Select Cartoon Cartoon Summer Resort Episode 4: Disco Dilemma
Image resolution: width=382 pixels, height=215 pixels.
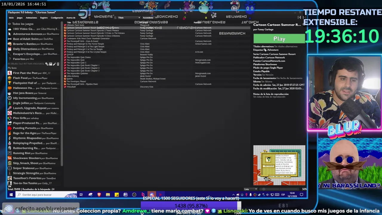(x=157, y=36)
